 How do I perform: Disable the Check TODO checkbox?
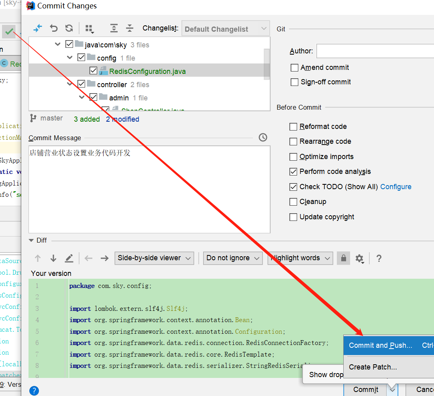point(293,187)
